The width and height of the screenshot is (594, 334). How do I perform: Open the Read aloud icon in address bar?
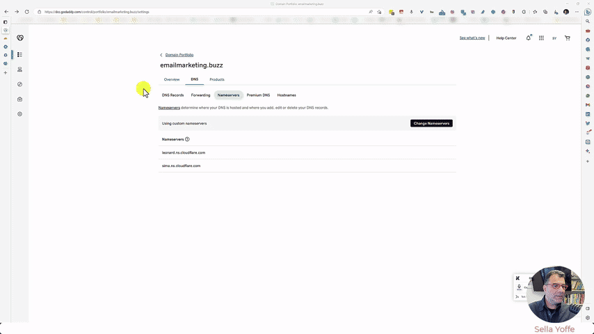[371, 12]
